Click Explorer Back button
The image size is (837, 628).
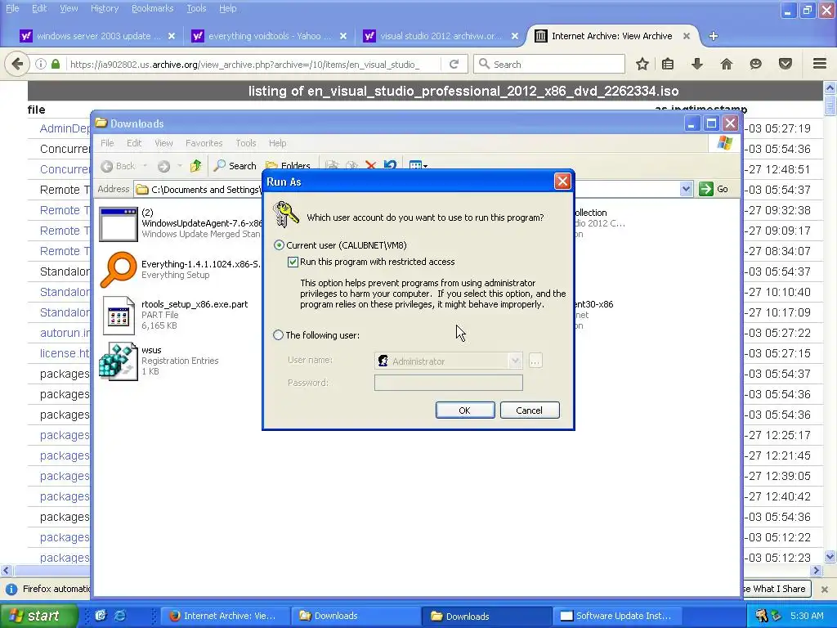coord(119,166)
